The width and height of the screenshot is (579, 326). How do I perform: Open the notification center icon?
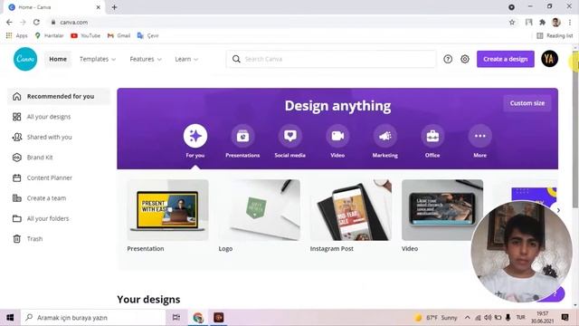(x=565, y=318)
